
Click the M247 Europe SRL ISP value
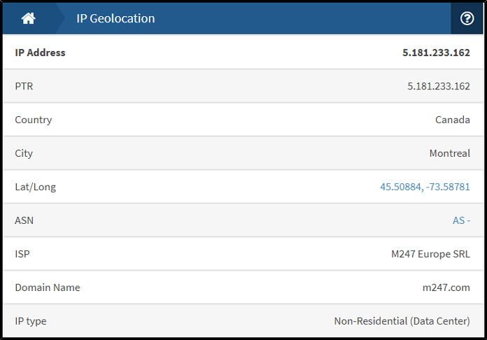[430, 254]
